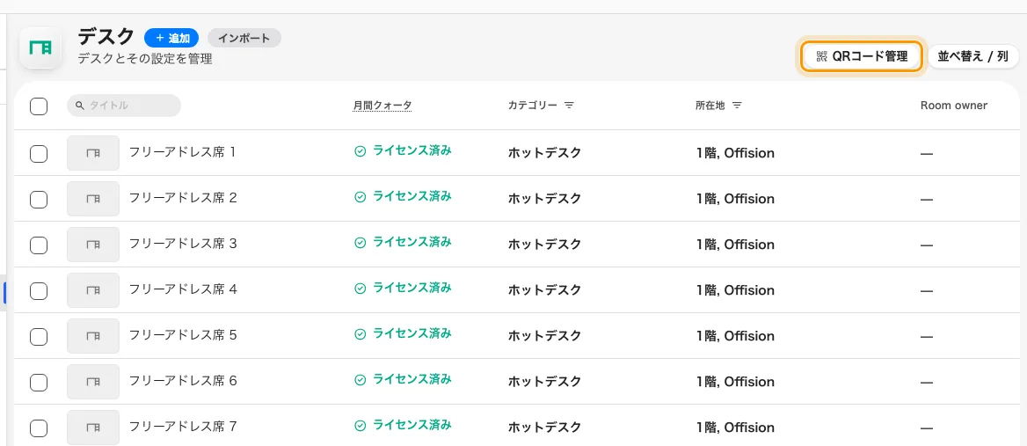Check the box for フリーアドレス席 3
This screenshot has width=1027, height=446.
[x=39, y=245]
